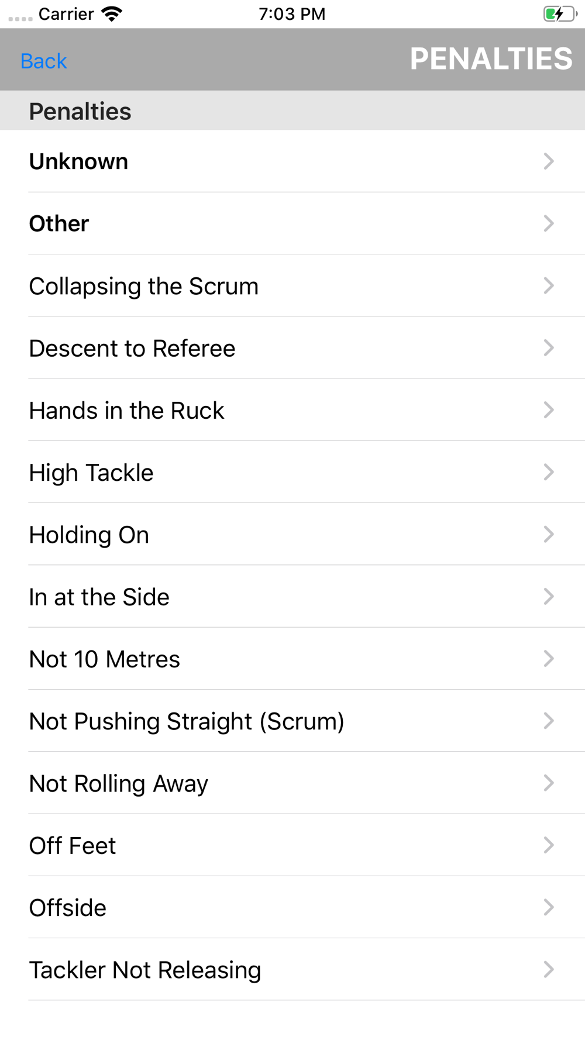Choose the Offside penalty label
585x1040 pixels.
click(x=68, y=908)
